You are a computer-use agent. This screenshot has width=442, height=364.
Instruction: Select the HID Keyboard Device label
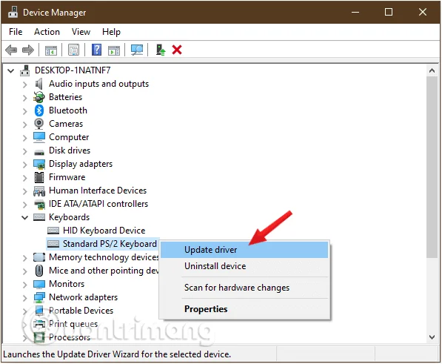104,231
